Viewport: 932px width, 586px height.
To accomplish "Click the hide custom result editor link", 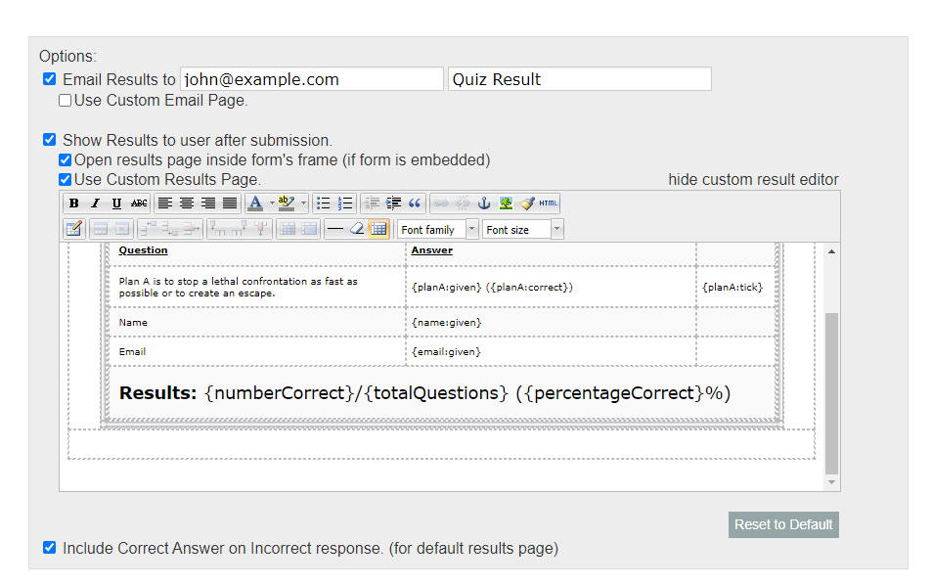I will point(753,179).
